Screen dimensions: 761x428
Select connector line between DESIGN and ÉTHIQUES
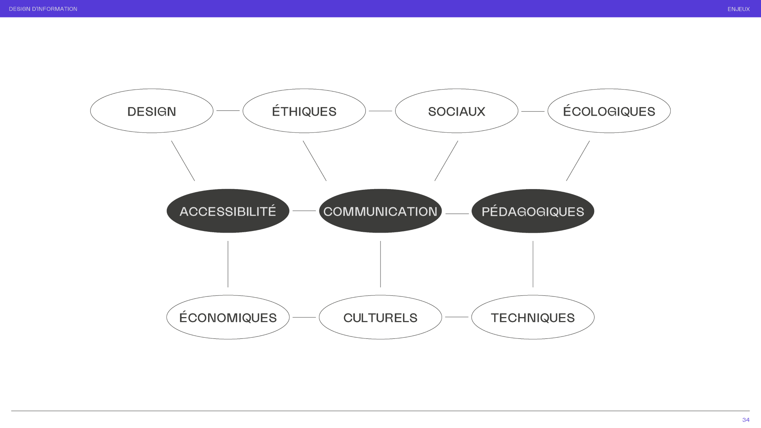tap(228, 111)
